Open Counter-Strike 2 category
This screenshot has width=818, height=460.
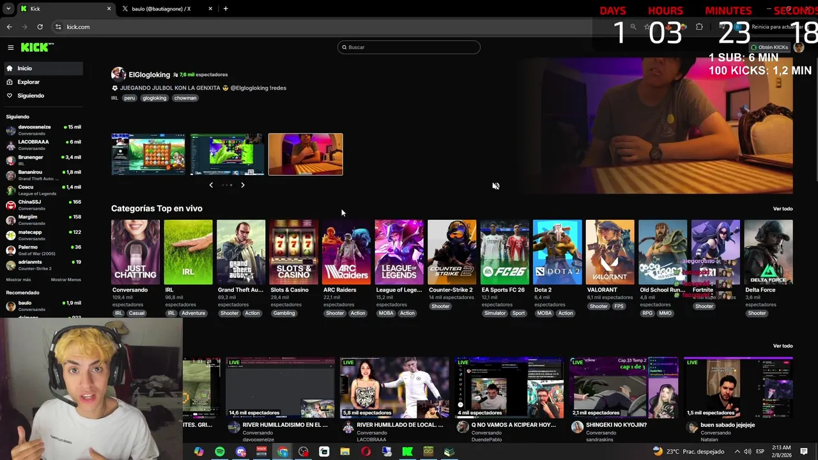pos(452,252)
